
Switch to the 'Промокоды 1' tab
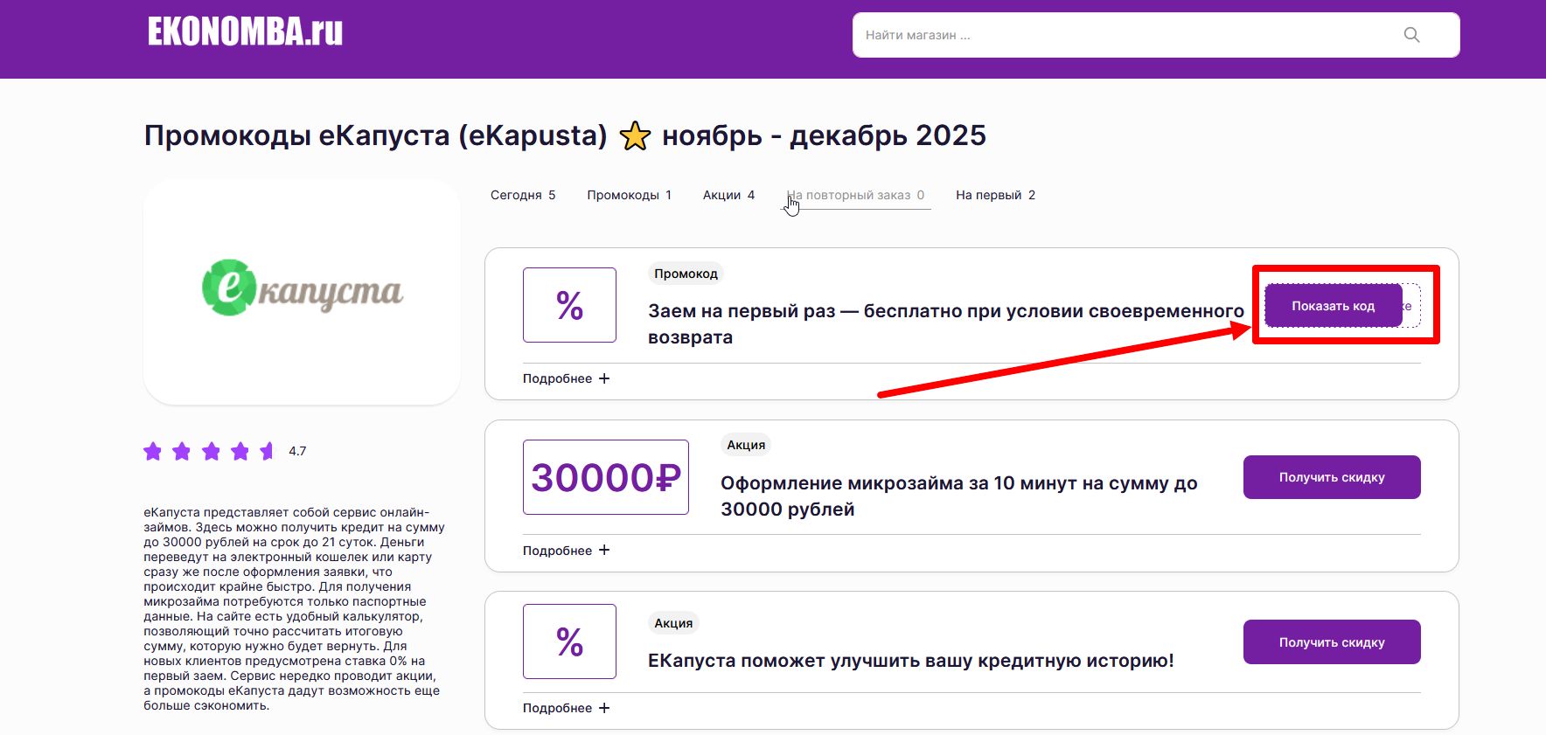[630, 195]
